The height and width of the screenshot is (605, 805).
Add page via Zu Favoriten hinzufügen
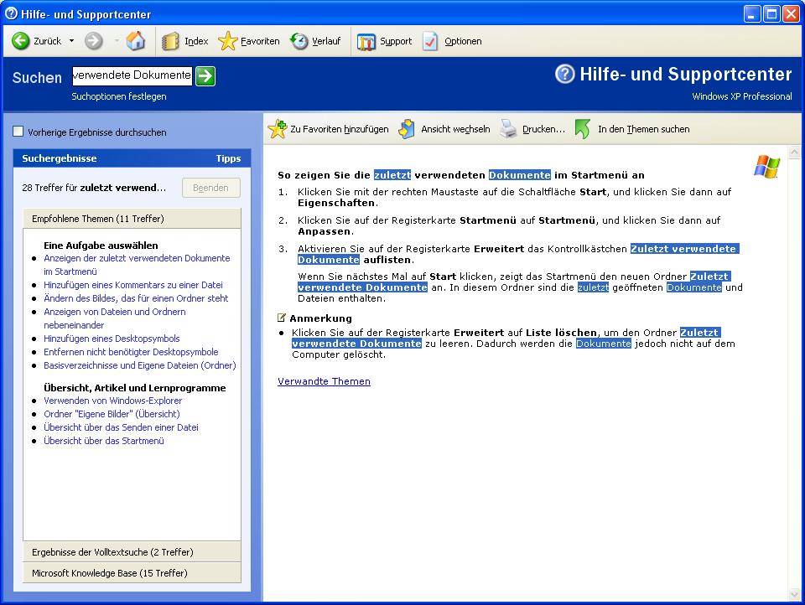tap(278, 129)
